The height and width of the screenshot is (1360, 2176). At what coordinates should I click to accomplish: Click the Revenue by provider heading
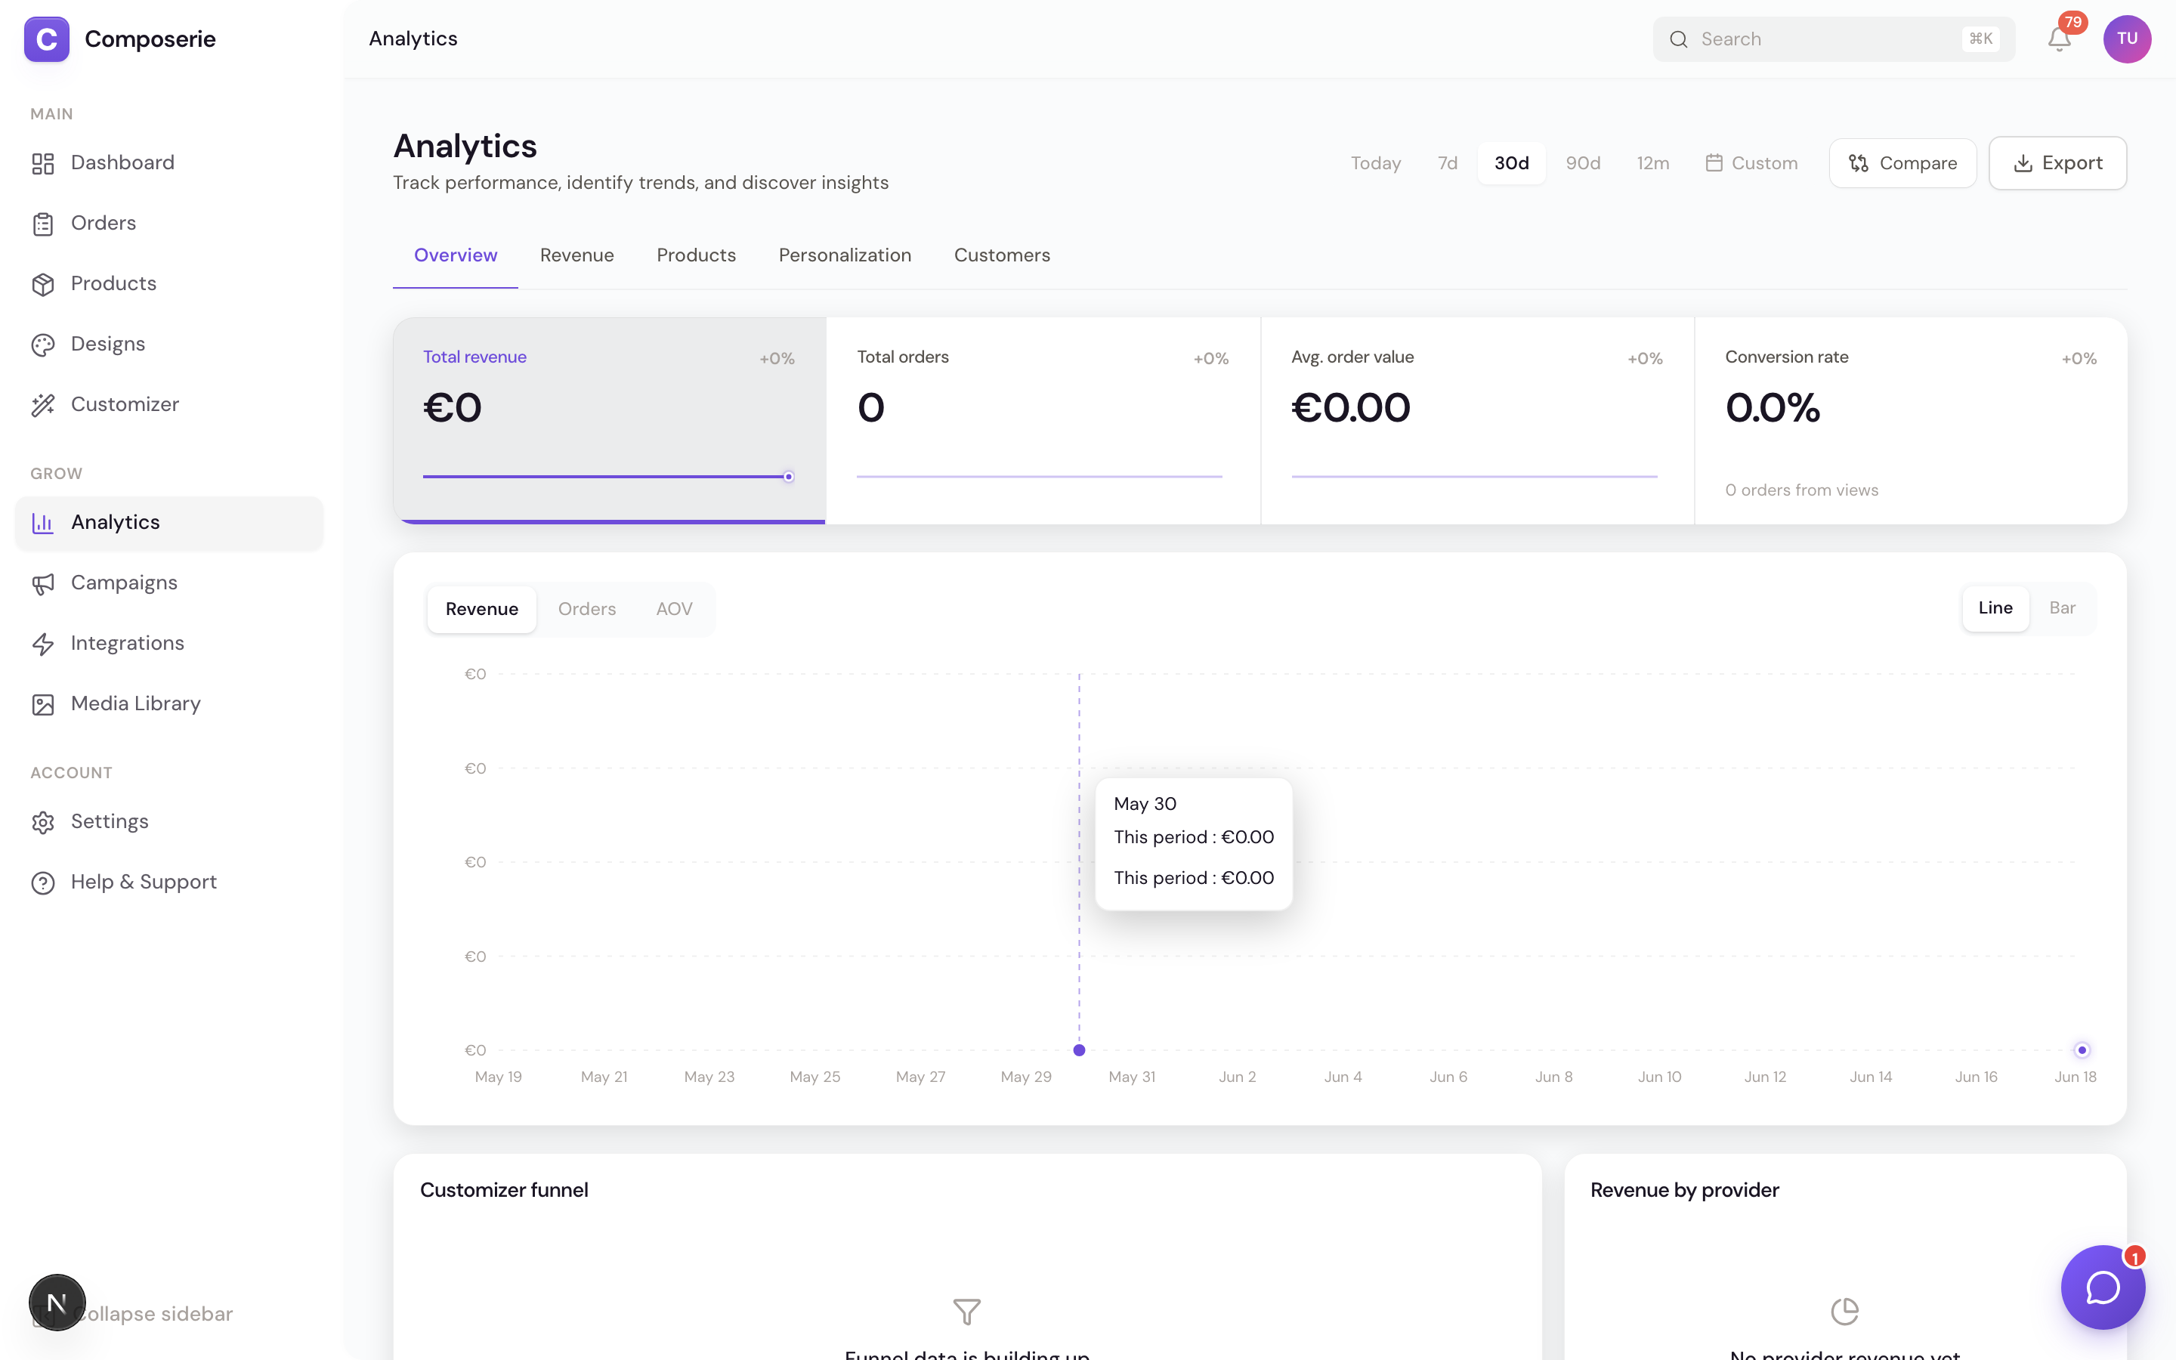[1685, 1190]
